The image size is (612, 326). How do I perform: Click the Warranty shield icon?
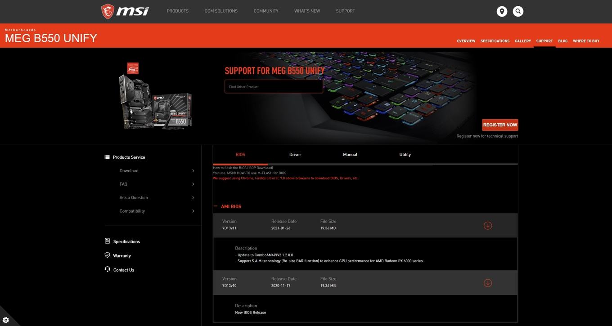[107, 255]
